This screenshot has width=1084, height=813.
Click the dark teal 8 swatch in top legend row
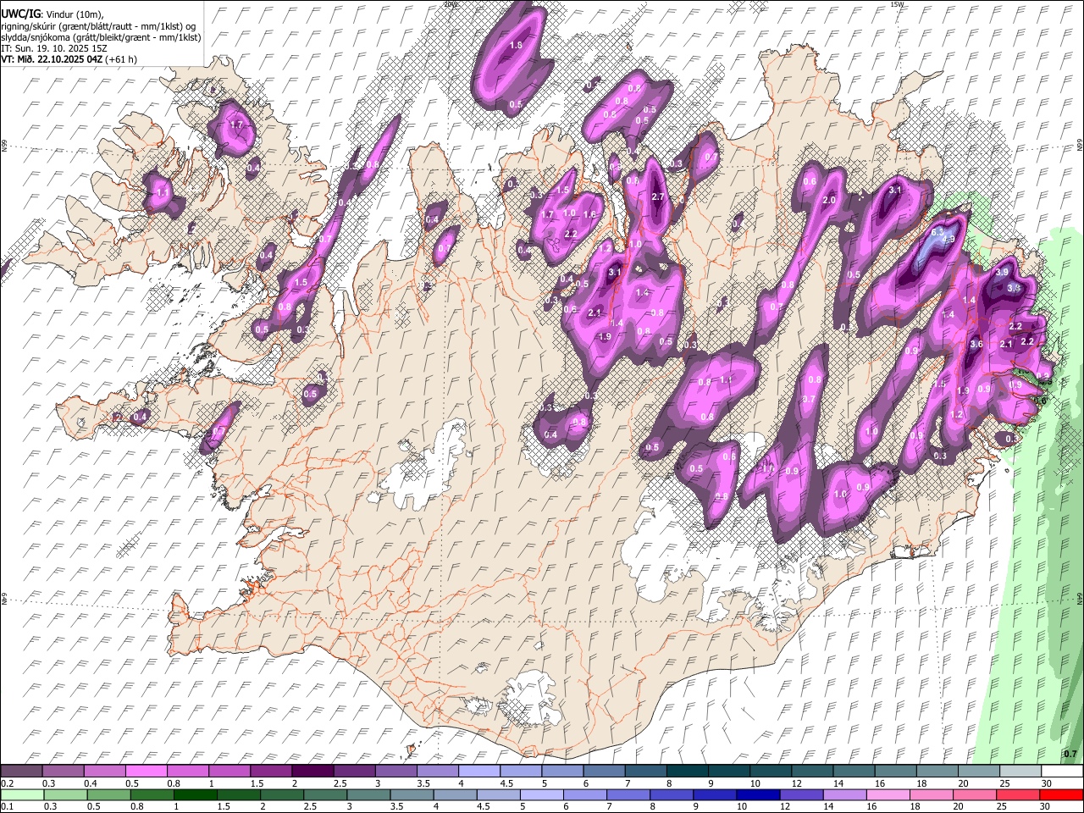(688, 771)
